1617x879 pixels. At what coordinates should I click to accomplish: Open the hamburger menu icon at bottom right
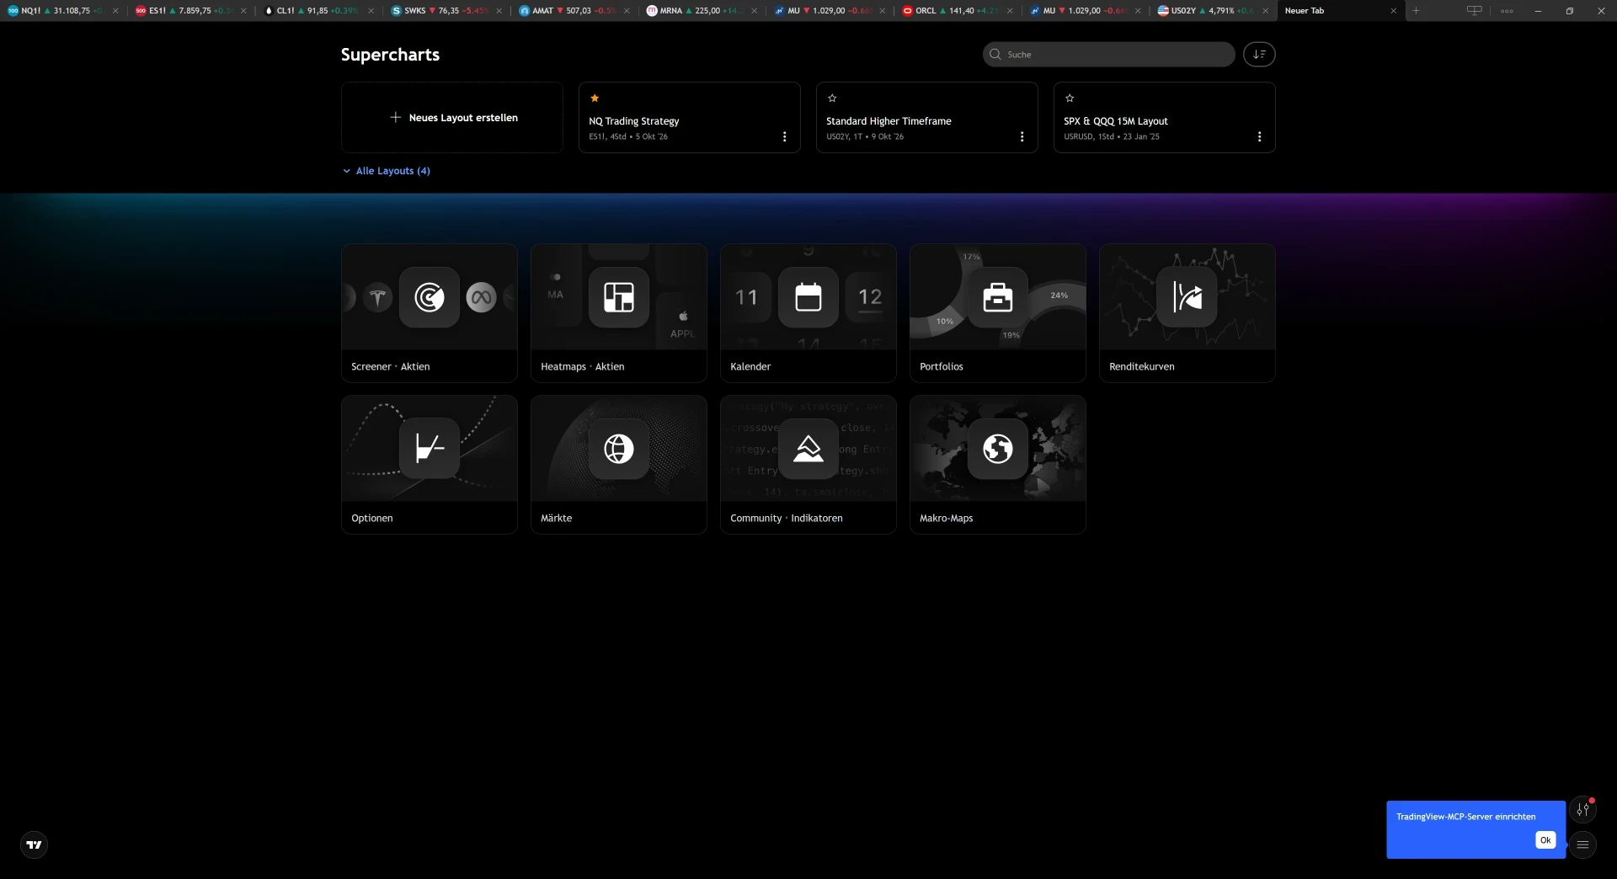point(1583,844)
